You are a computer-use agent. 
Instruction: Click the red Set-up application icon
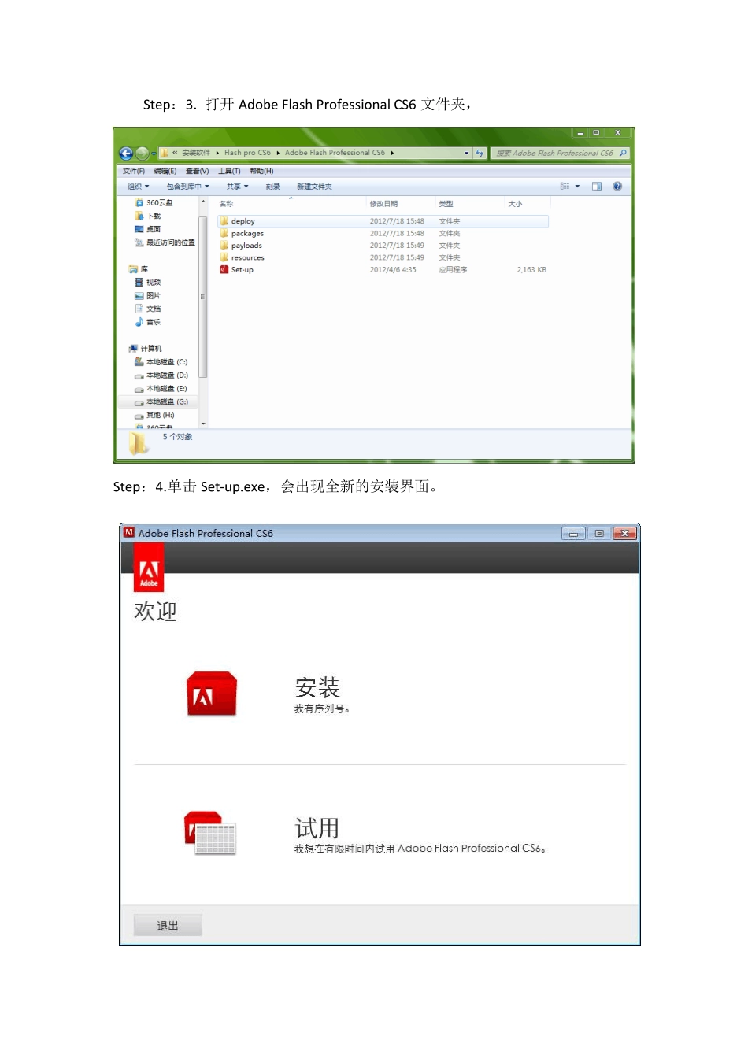pyautogui.click(x=224, y=269)
